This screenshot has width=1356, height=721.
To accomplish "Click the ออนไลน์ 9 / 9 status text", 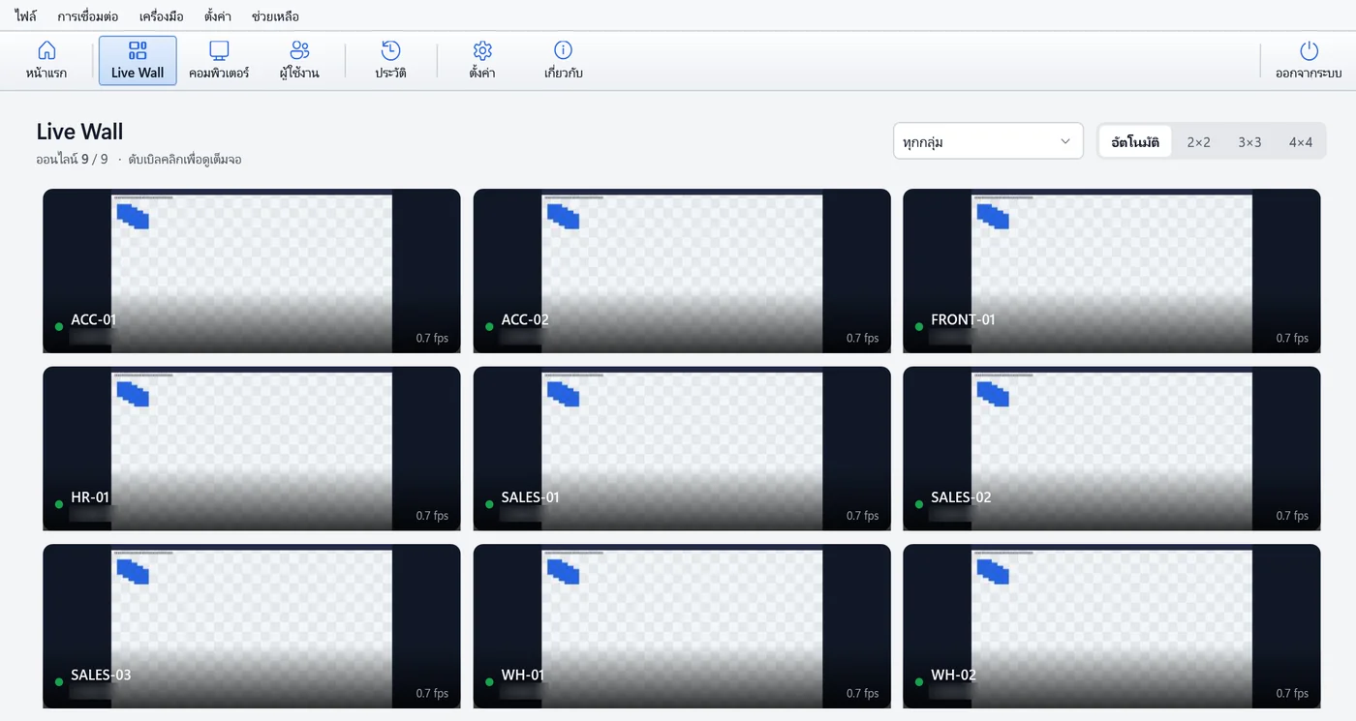I will tap(73, 159).
